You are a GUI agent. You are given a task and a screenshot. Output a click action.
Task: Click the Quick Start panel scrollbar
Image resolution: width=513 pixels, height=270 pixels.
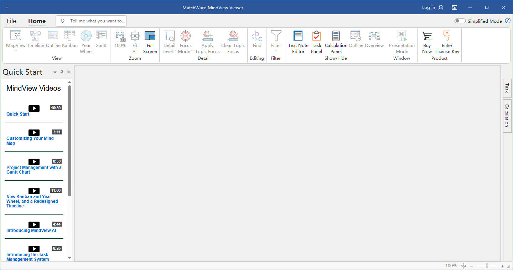70,141
